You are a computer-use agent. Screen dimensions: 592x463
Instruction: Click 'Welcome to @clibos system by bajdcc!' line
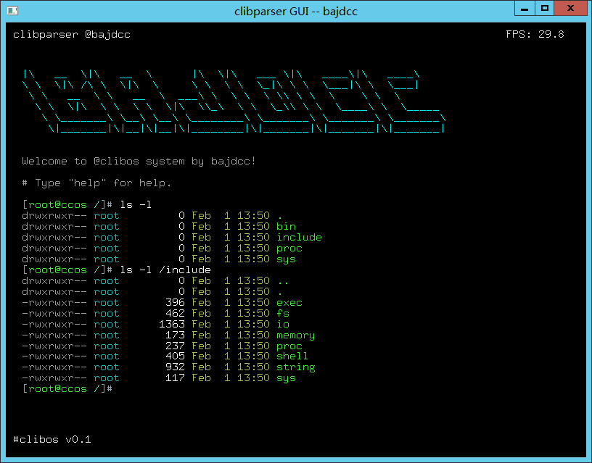coord(139,162)
